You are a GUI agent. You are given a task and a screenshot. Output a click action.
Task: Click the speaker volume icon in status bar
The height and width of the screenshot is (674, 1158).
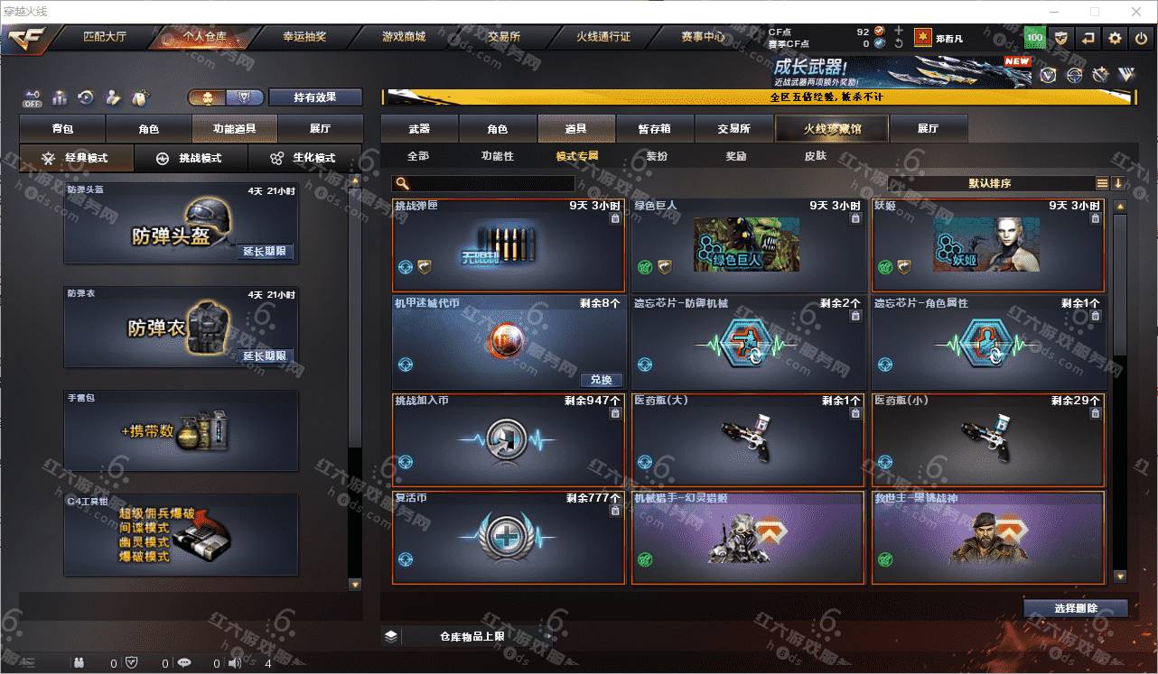tap(235, 663)
